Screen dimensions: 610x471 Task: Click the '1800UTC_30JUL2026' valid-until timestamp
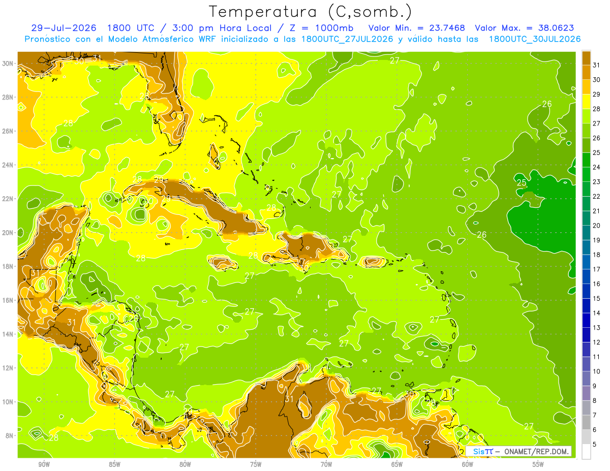(x=535, y=39)
